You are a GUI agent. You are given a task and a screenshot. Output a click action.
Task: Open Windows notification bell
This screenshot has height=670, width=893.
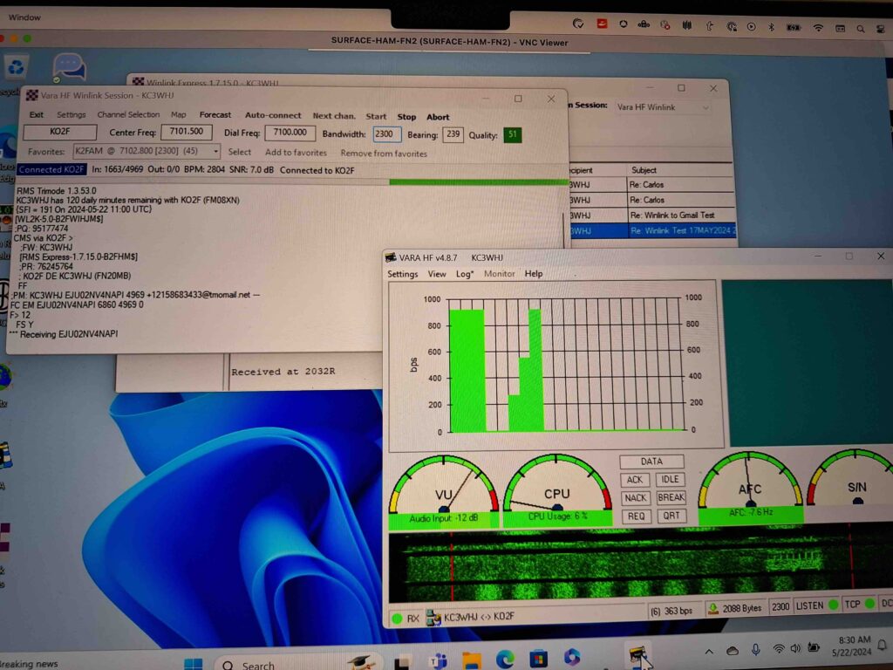(x=883, y=645)
